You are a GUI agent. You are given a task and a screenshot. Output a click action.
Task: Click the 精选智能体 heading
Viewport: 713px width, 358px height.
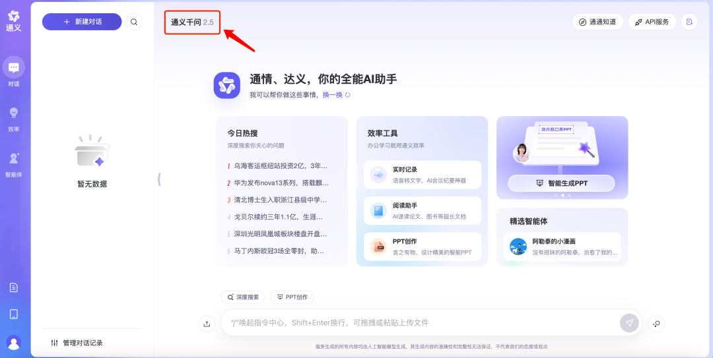(x=528, y=222)
